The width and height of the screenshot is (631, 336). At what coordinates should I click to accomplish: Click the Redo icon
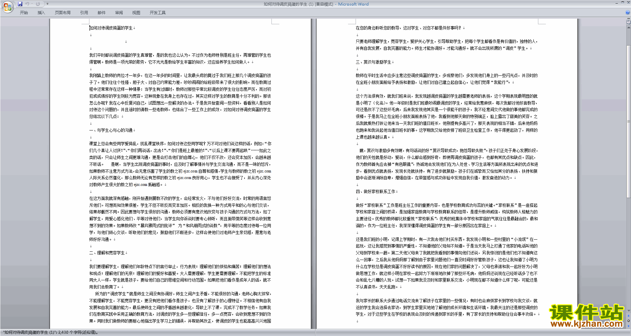click(x=38, y=4)
